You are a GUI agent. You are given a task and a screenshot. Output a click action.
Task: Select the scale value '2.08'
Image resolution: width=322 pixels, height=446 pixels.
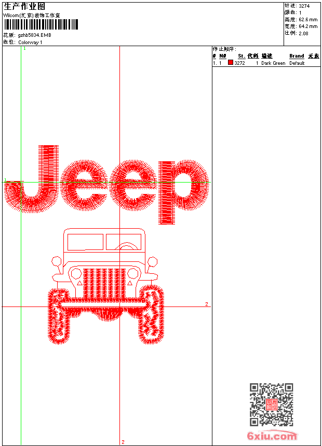click(x=303, y=33)
